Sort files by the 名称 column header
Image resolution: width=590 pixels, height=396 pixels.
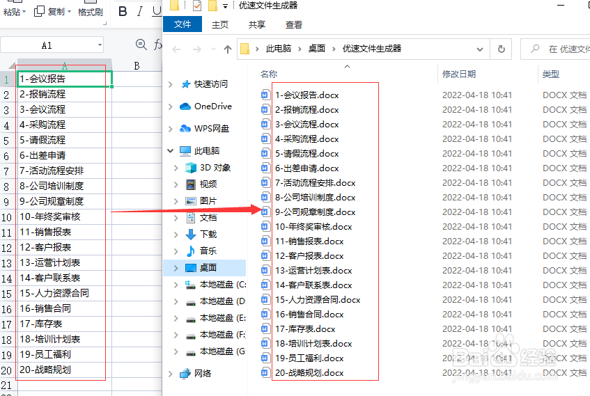click(x=269, y=74)
